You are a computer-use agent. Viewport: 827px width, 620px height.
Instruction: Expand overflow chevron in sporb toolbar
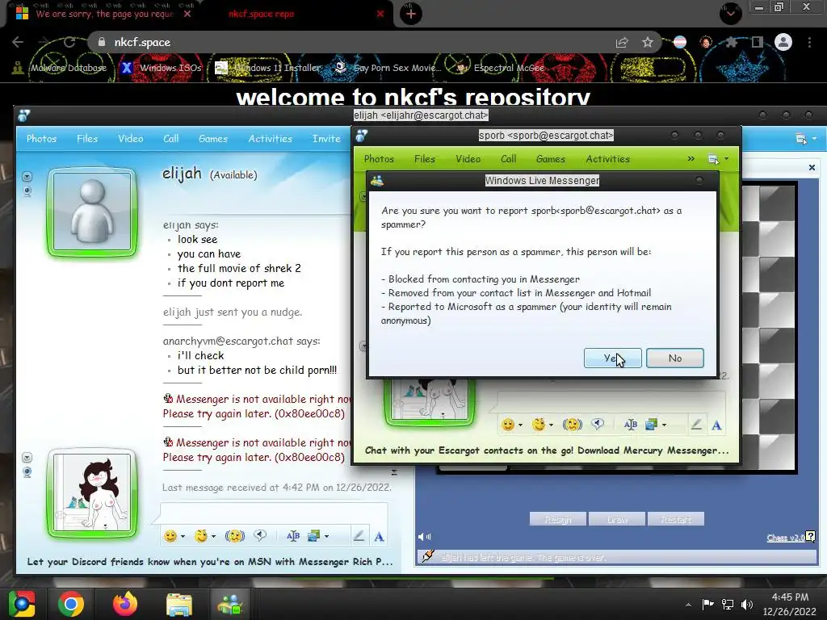pos(691,159)
